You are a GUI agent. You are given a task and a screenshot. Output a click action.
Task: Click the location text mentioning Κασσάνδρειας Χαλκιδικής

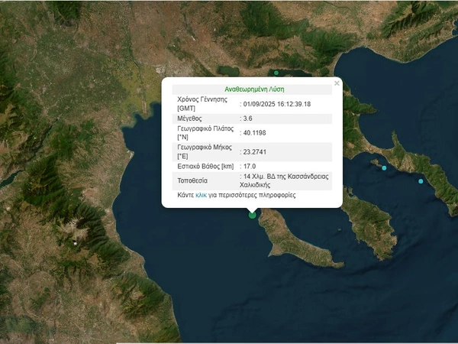tap(285, 180)
